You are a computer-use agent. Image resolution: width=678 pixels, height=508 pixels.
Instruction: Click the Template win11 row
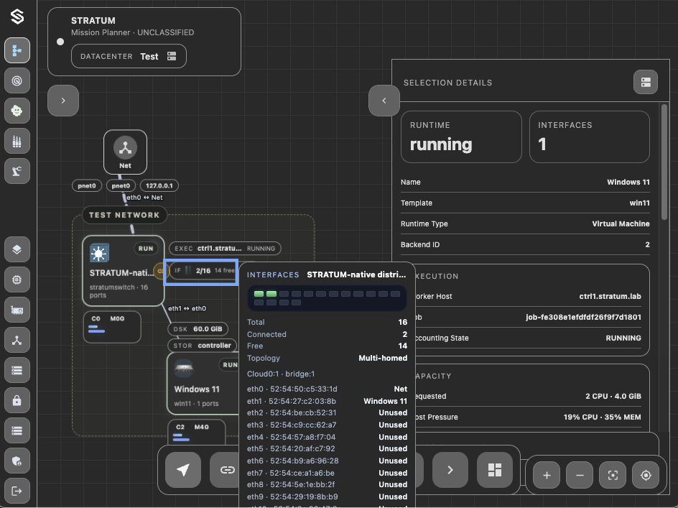[525, 203]
